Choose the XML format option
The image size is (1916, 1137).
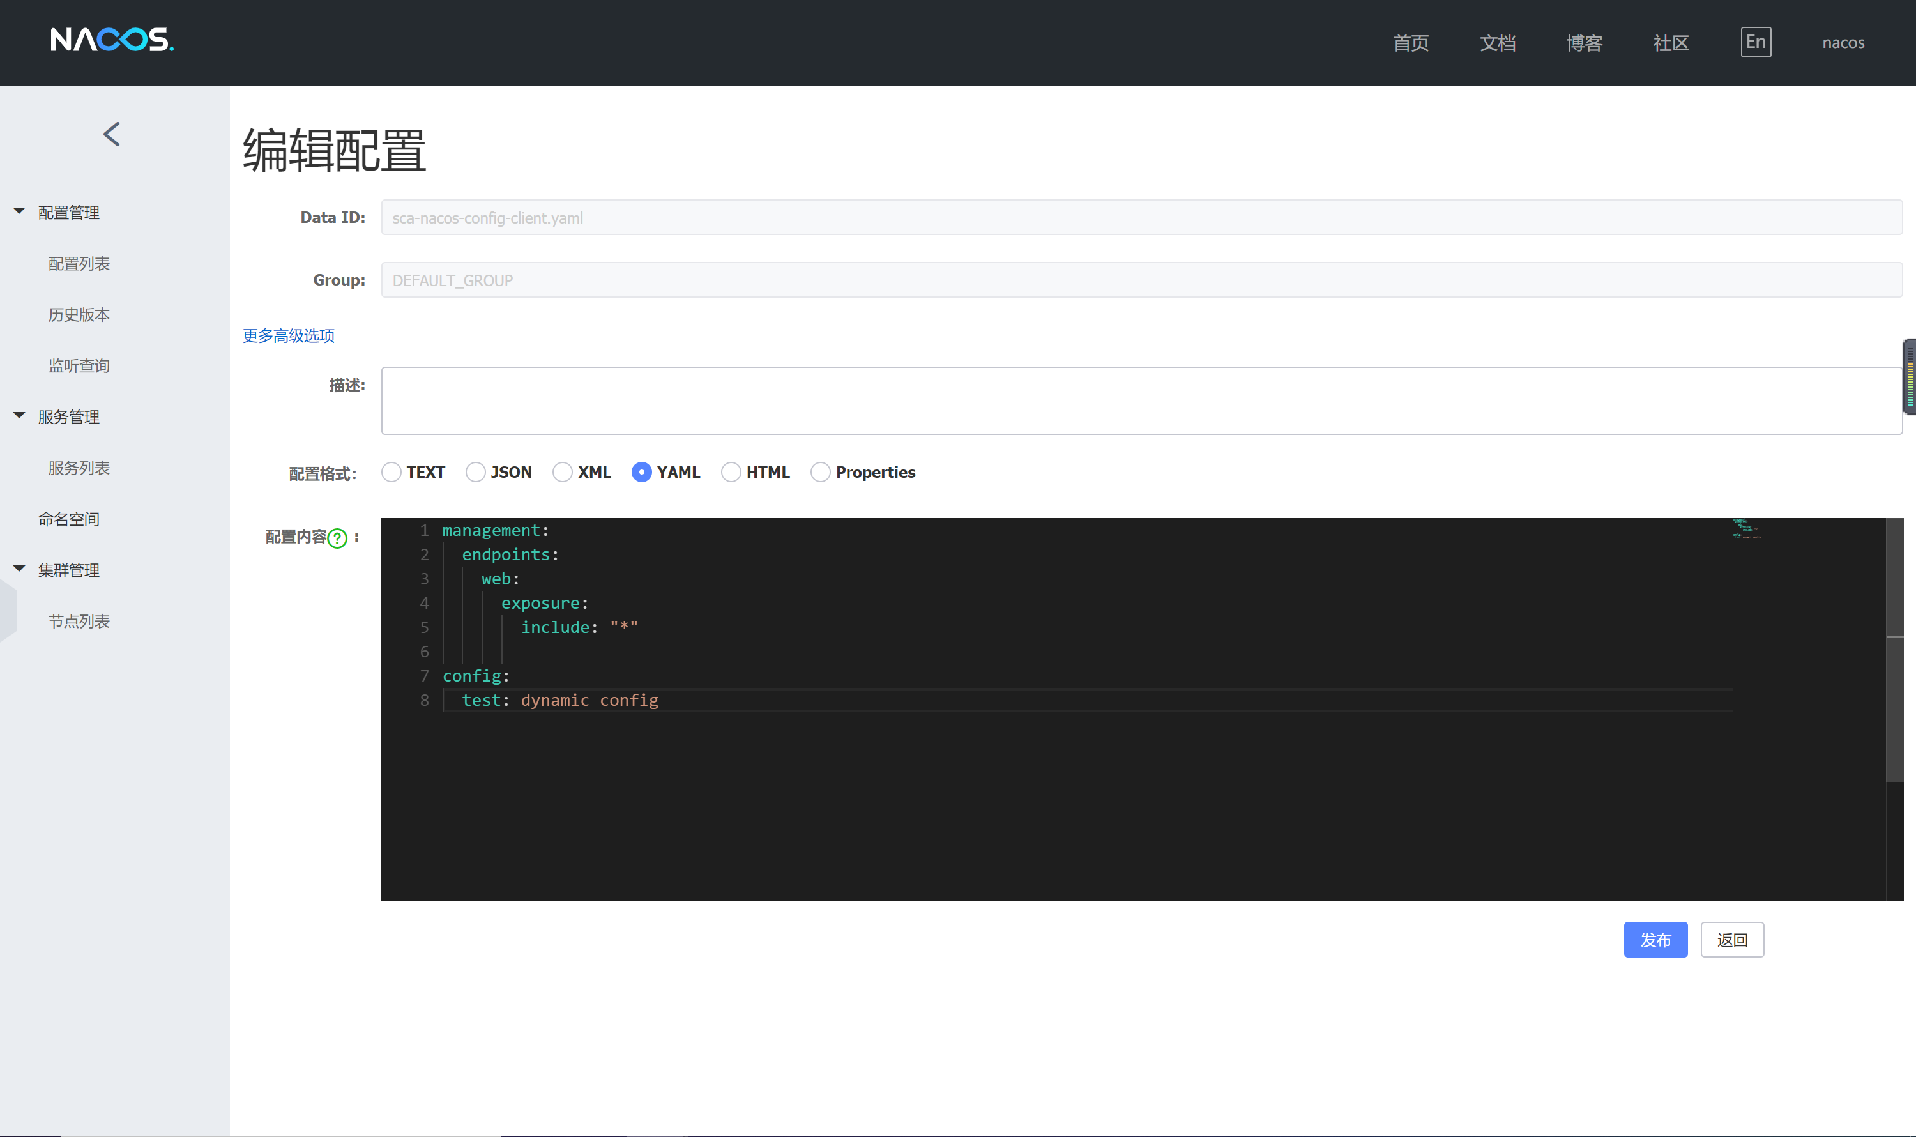click(x=562, y=472)
